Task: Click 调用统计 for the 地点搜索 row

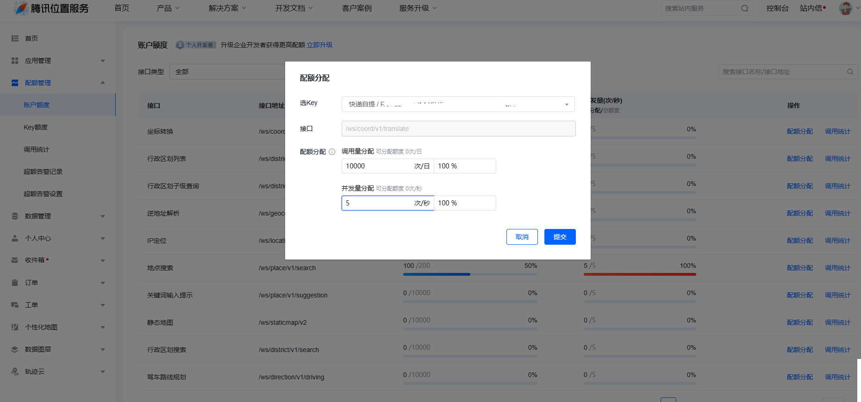Action: pyautogui.click(x=838, y=268)
